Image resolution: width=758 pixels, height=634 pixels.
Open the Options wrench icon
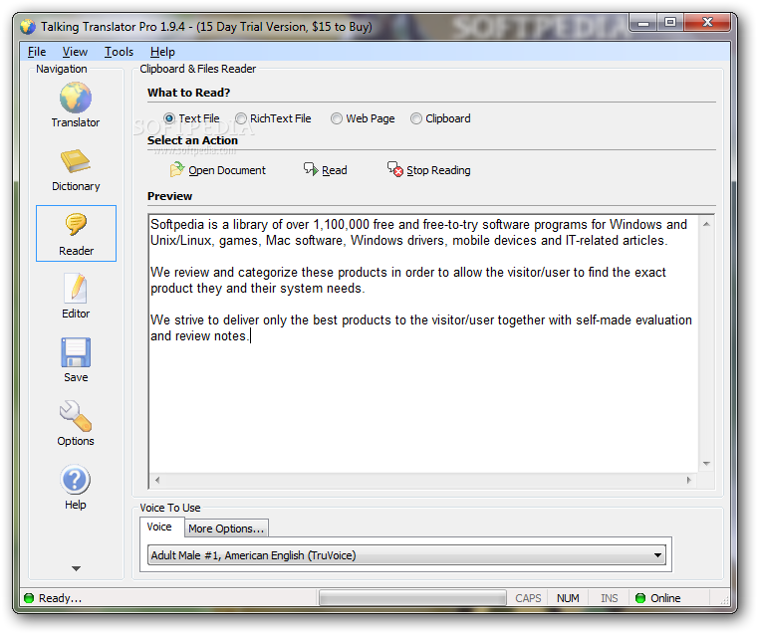coord(76,416)
